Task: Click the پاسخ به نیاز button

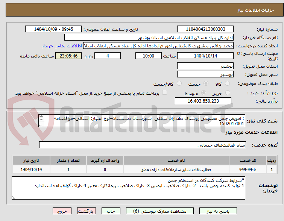Action: (218, 211)
